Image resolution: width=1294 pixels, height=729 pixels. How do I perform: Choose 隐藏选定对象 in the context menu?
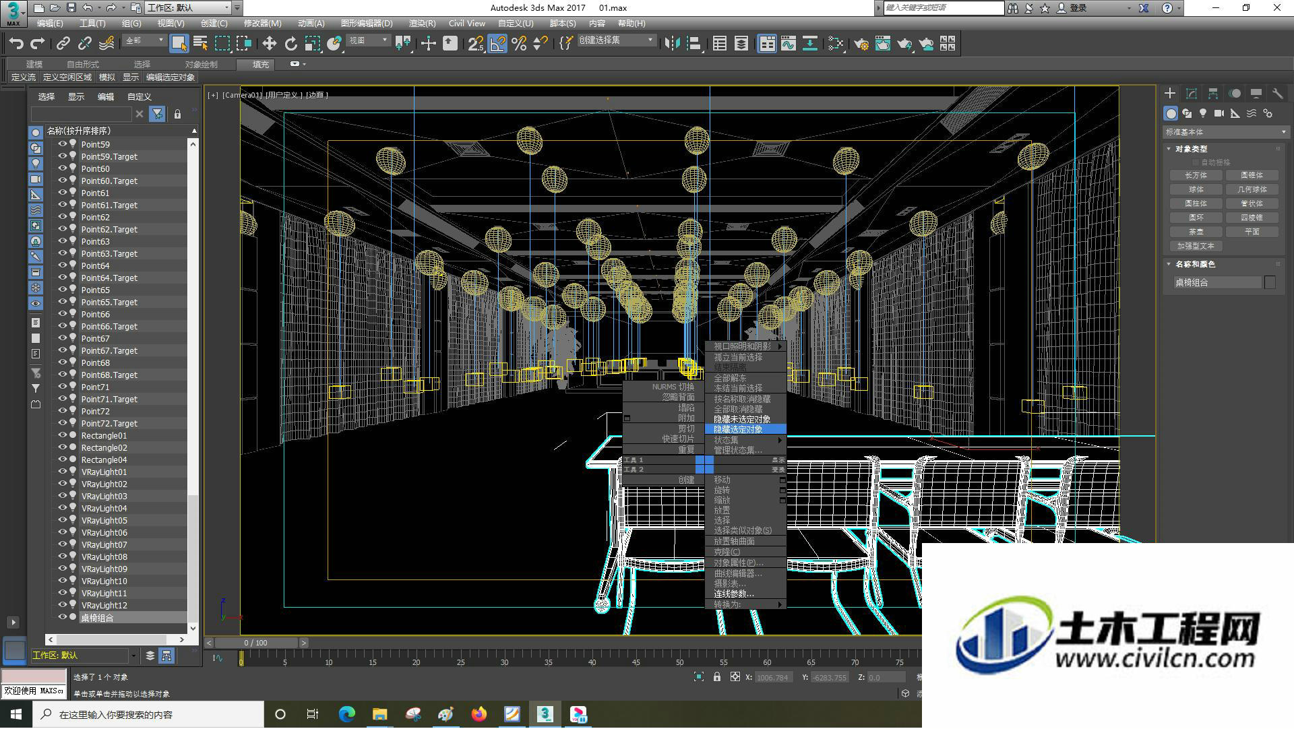[745, 429]
